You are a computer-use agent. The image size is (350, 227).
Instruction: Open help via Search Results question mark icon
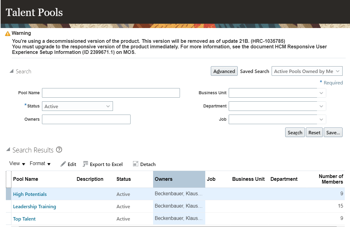pos(59,150)
